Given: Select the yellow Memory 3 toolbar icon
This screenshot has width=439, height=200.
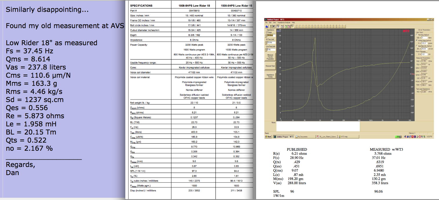Looking at the screenshot, I should [292, 26].
